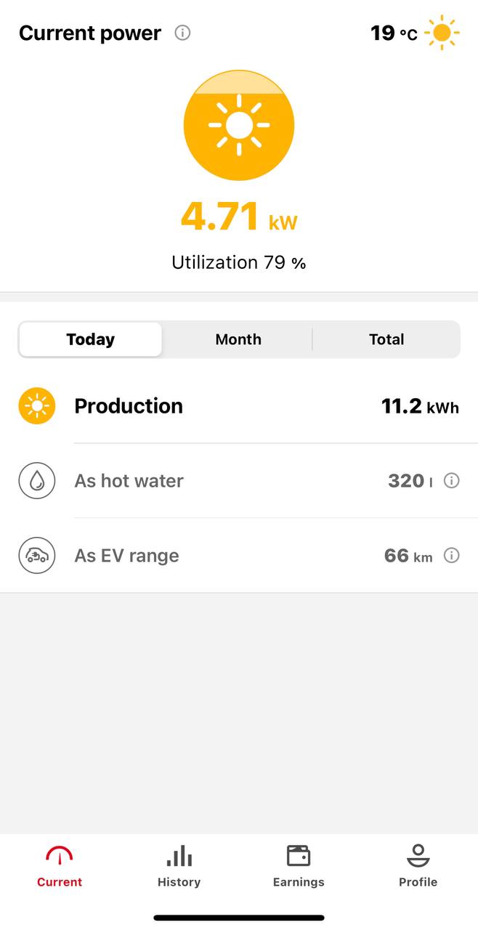Open the Current tab

[x=60, y=866]
